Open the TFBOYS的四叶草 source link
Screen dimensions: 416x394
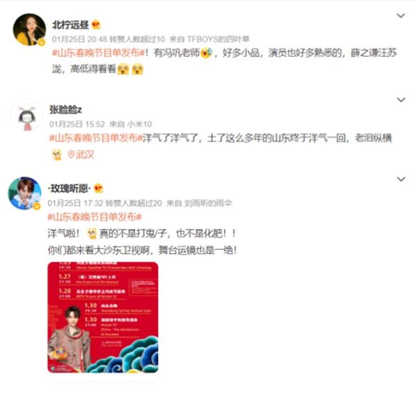218,39
